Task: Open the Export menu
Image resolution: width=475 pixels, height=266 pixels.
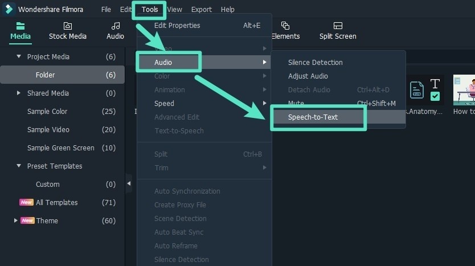Action: point(201,10)
